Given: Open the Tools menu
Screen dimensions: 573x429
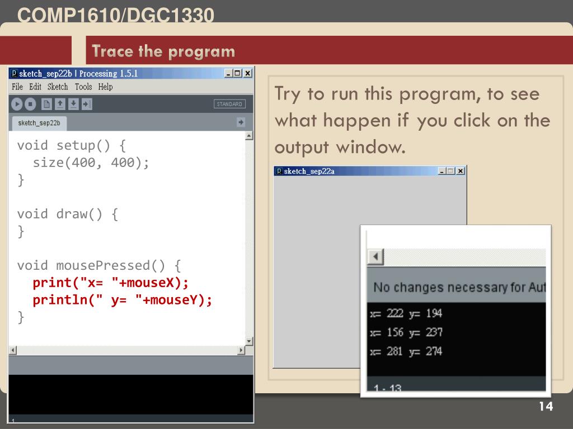Looking at the screenshot, I should 83,87.
